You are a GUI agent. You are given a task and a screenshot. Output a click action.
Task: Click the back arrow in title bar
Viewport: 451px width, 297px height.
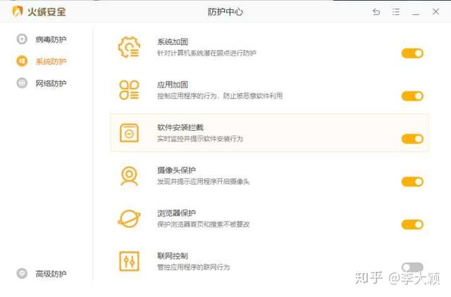(376, 12)
